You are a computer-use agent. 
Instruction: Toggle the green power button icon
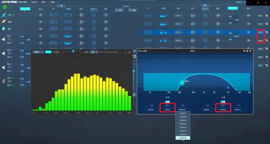pyautogui.click(x=5, y=7)
